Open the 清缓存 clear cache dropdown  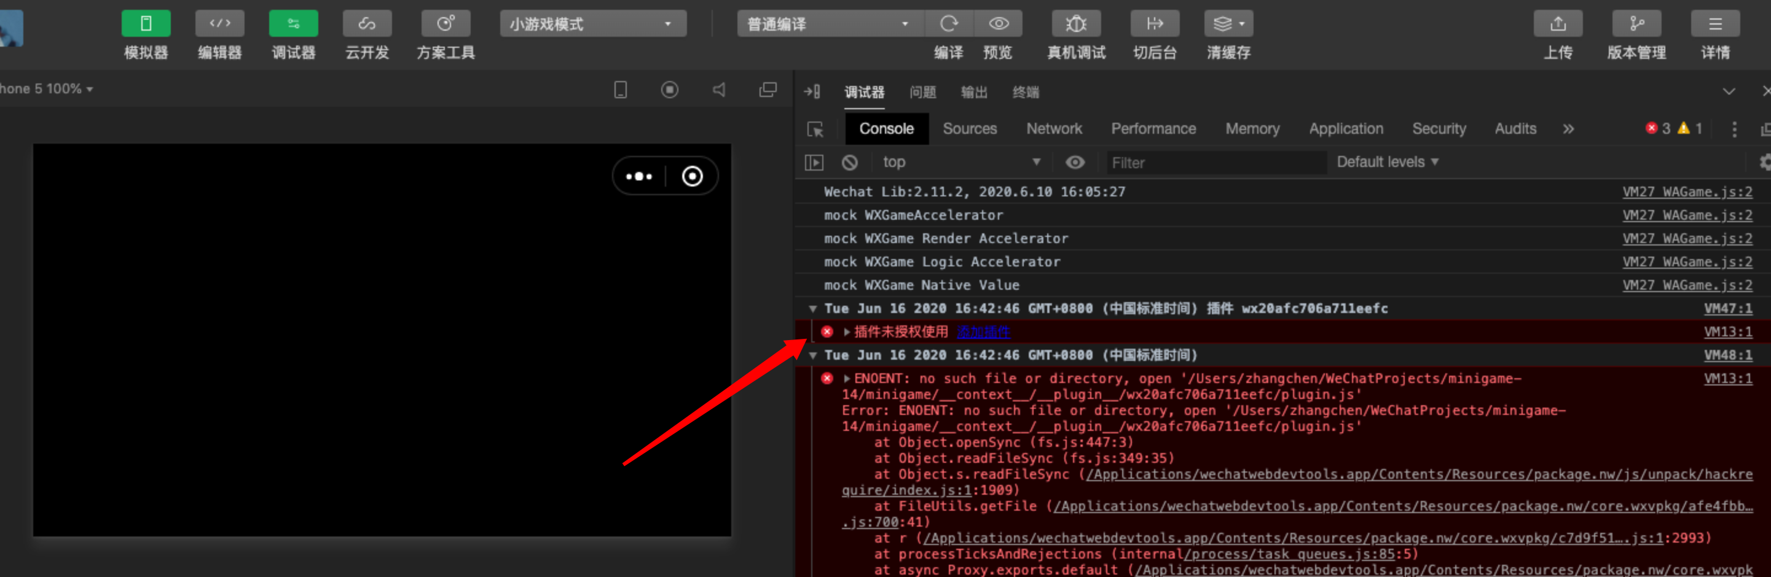click(x=1228, y=24)
